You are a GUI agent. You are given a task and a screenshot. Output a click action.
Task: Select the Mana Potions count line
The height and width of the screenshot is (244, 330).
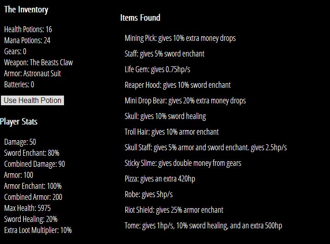click(x=27, y=40)
